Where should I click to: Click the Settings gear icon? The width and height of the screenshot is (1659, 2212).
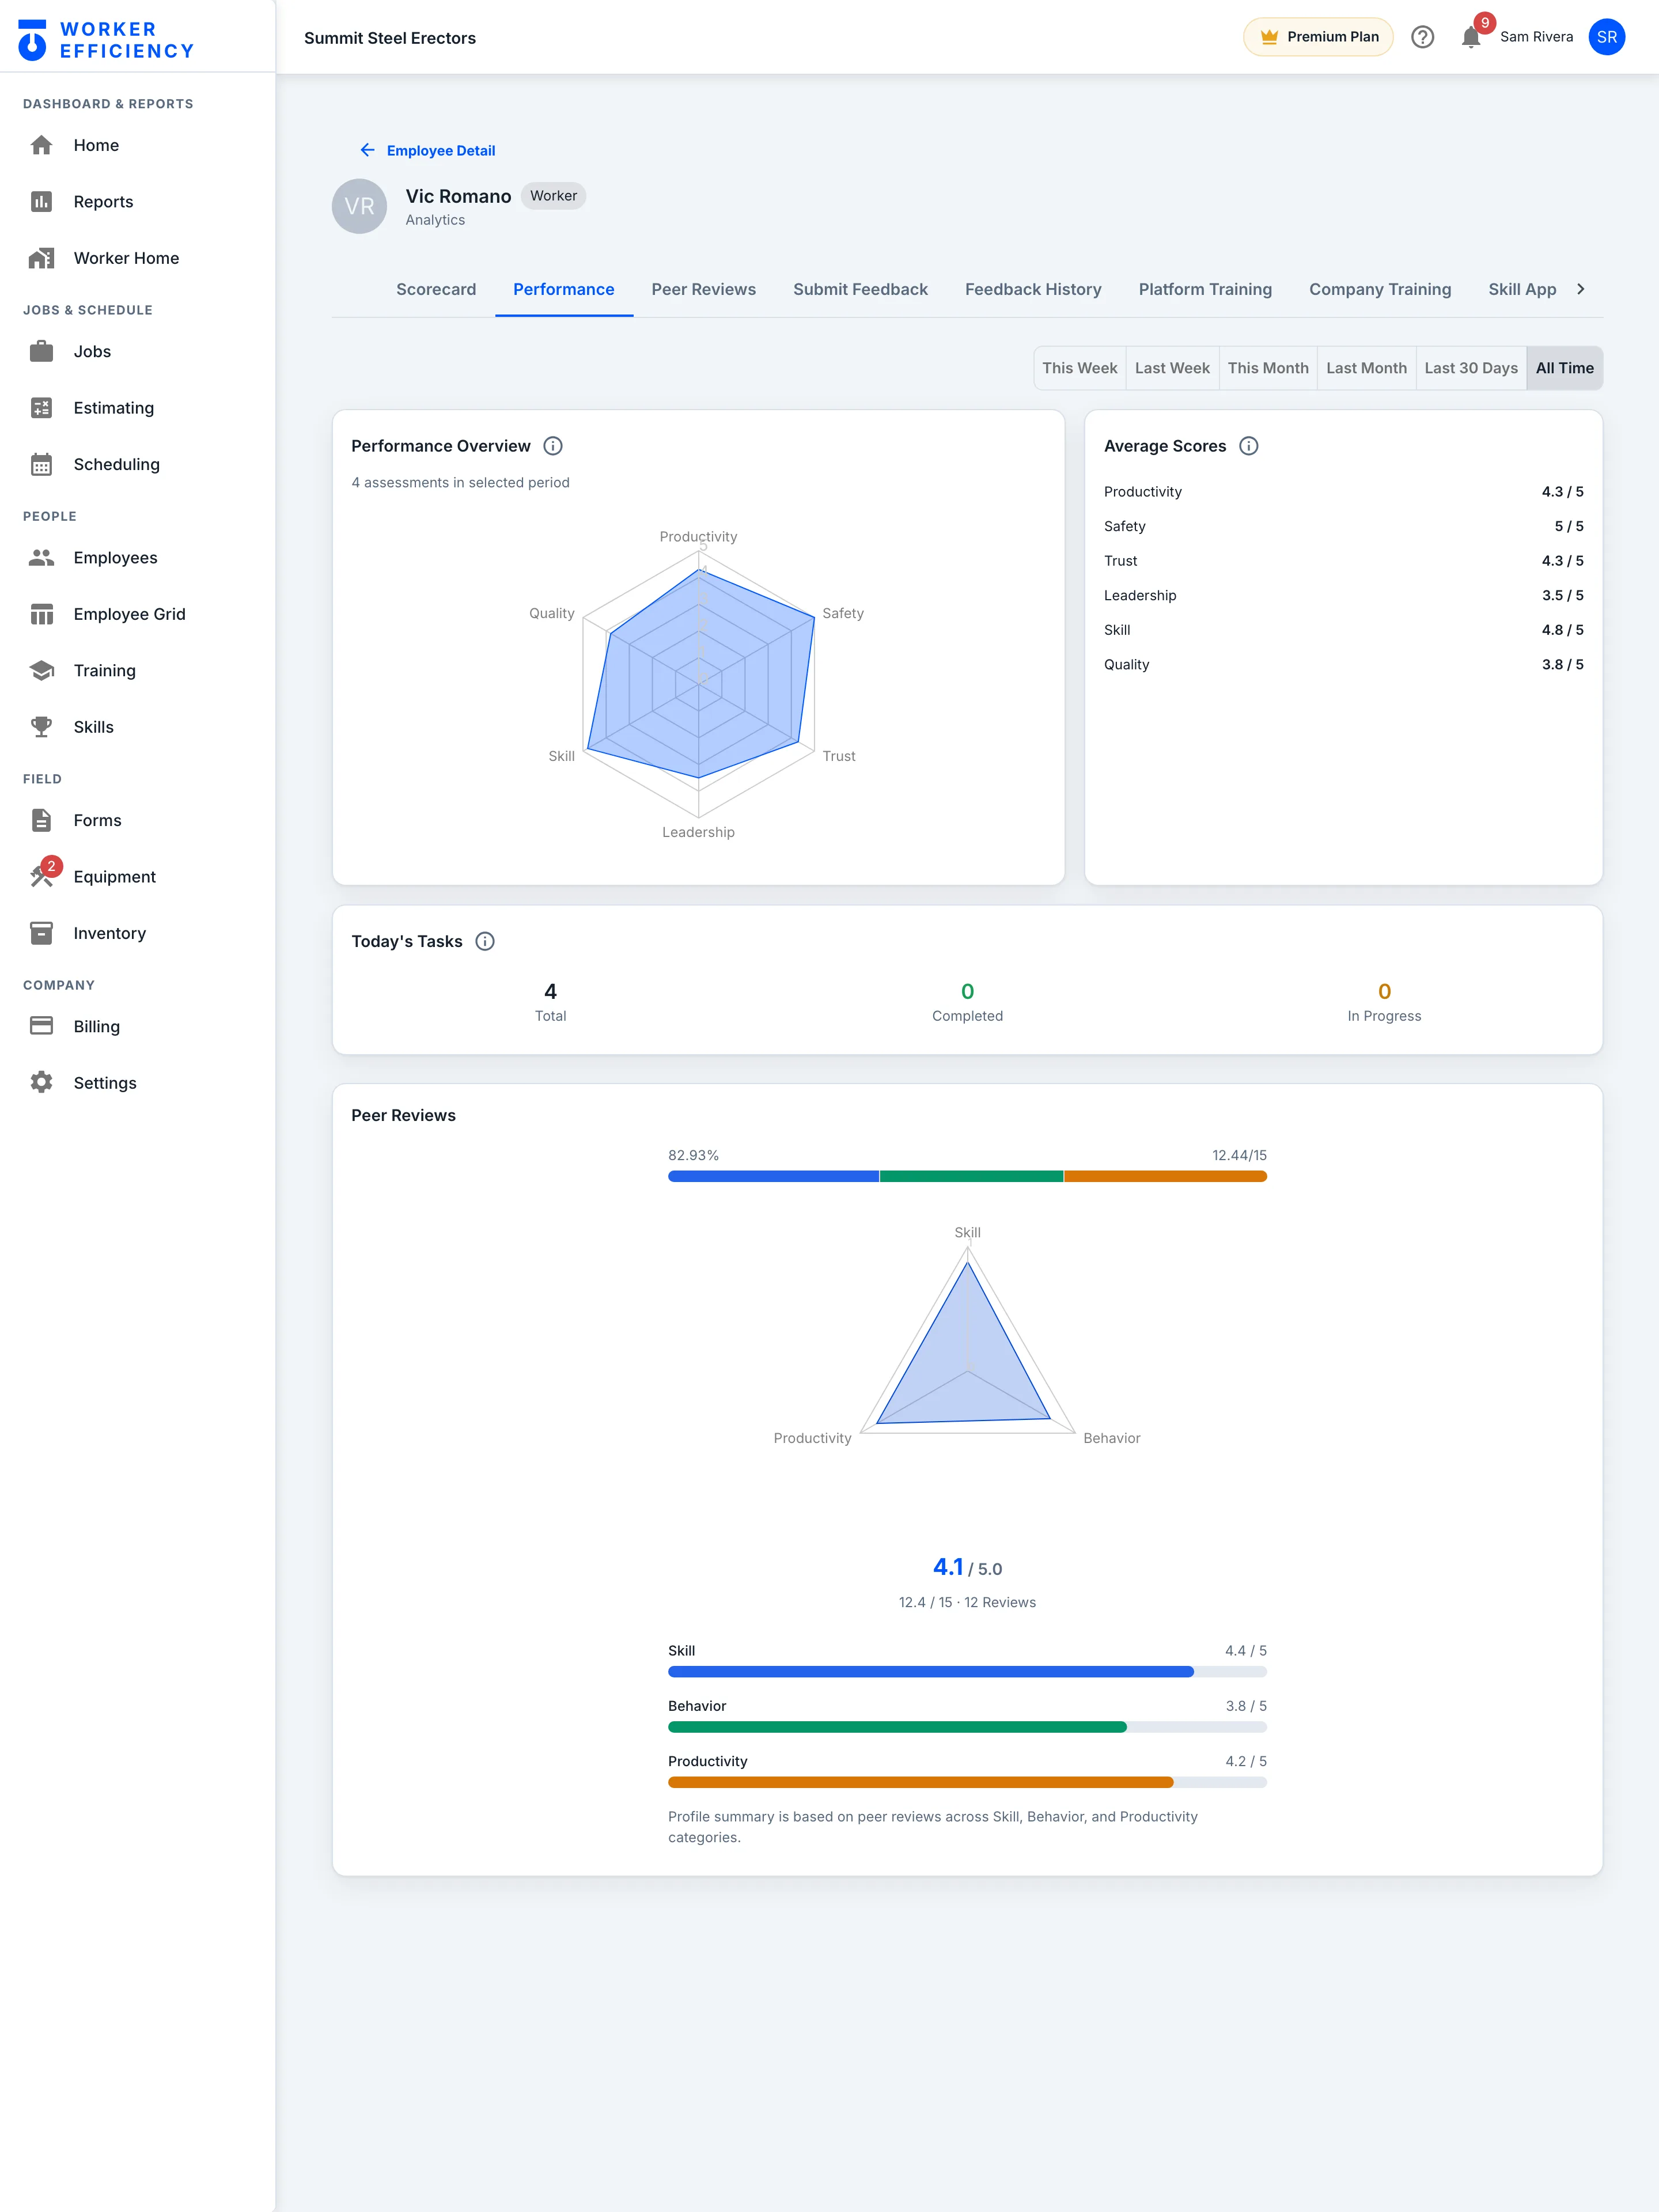pyautogui.click(x=41, y=1083)
